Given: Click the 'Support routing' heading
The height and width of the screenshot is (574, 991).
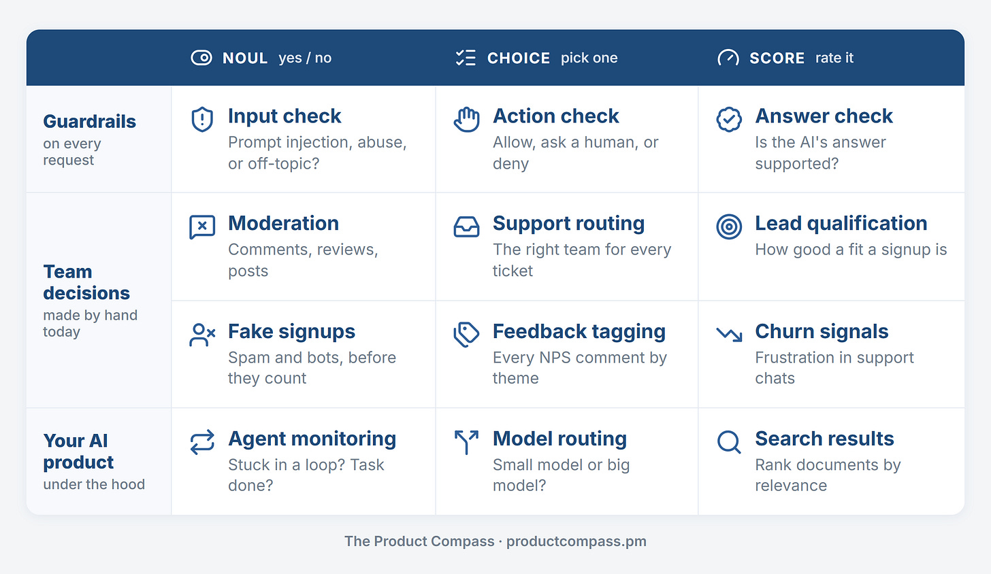Looking at the screenshot, I should pos(568,224).
